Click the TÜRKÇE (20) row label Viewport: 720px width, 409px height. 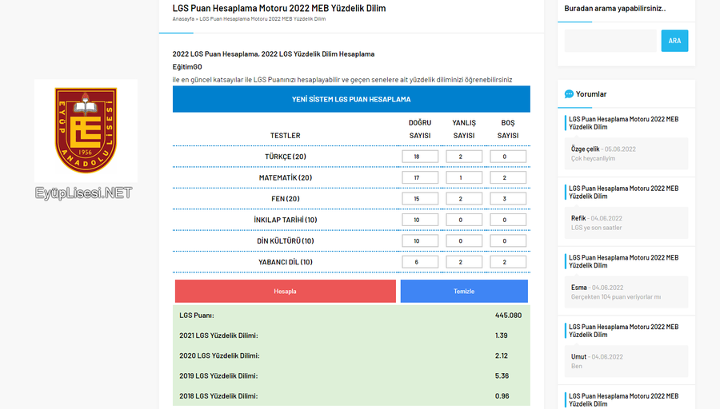coord(286,157)
